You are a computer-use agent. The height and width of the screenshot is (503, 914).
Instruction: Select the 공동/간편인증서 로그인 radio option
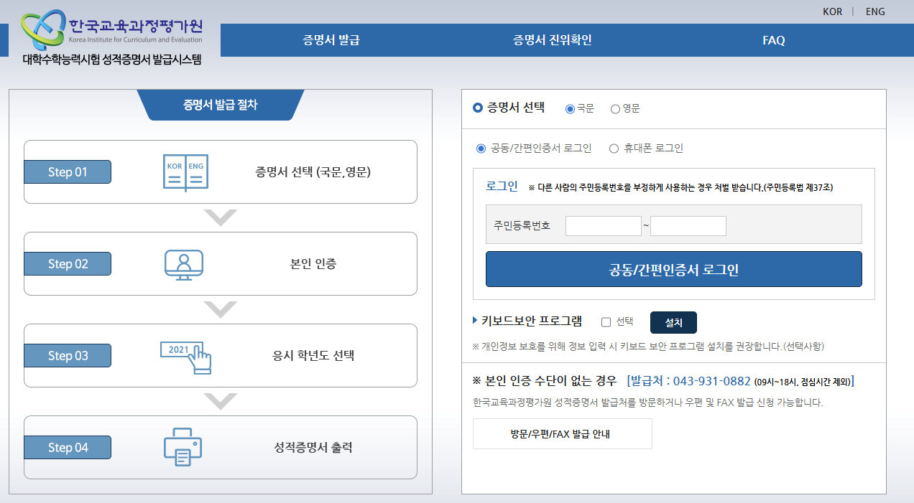click(481, 149)
